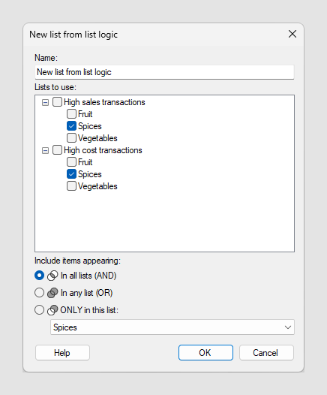The width and height of the screenshot is (327, 395).
Task: Tick Vegetables under High cost transactions
Action: pos(71,186)
